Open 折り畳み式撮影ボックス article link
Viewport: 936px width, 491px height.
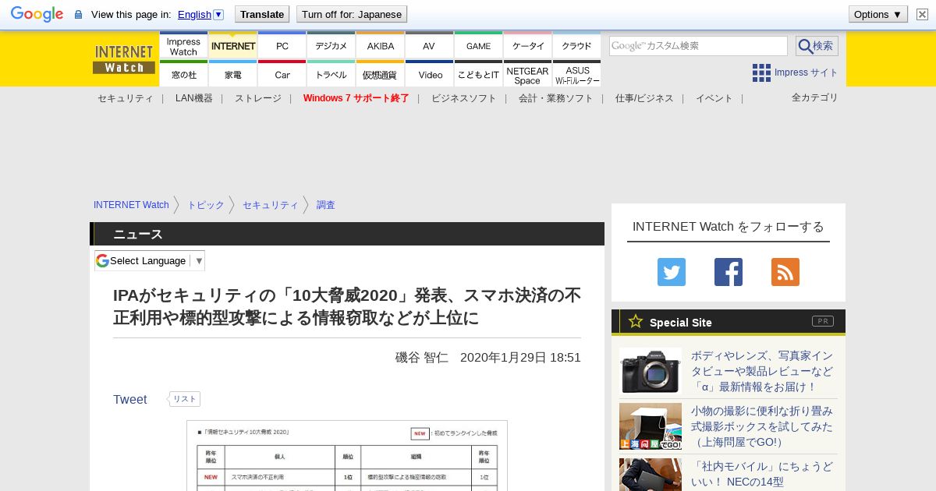[x=762, y=426]
